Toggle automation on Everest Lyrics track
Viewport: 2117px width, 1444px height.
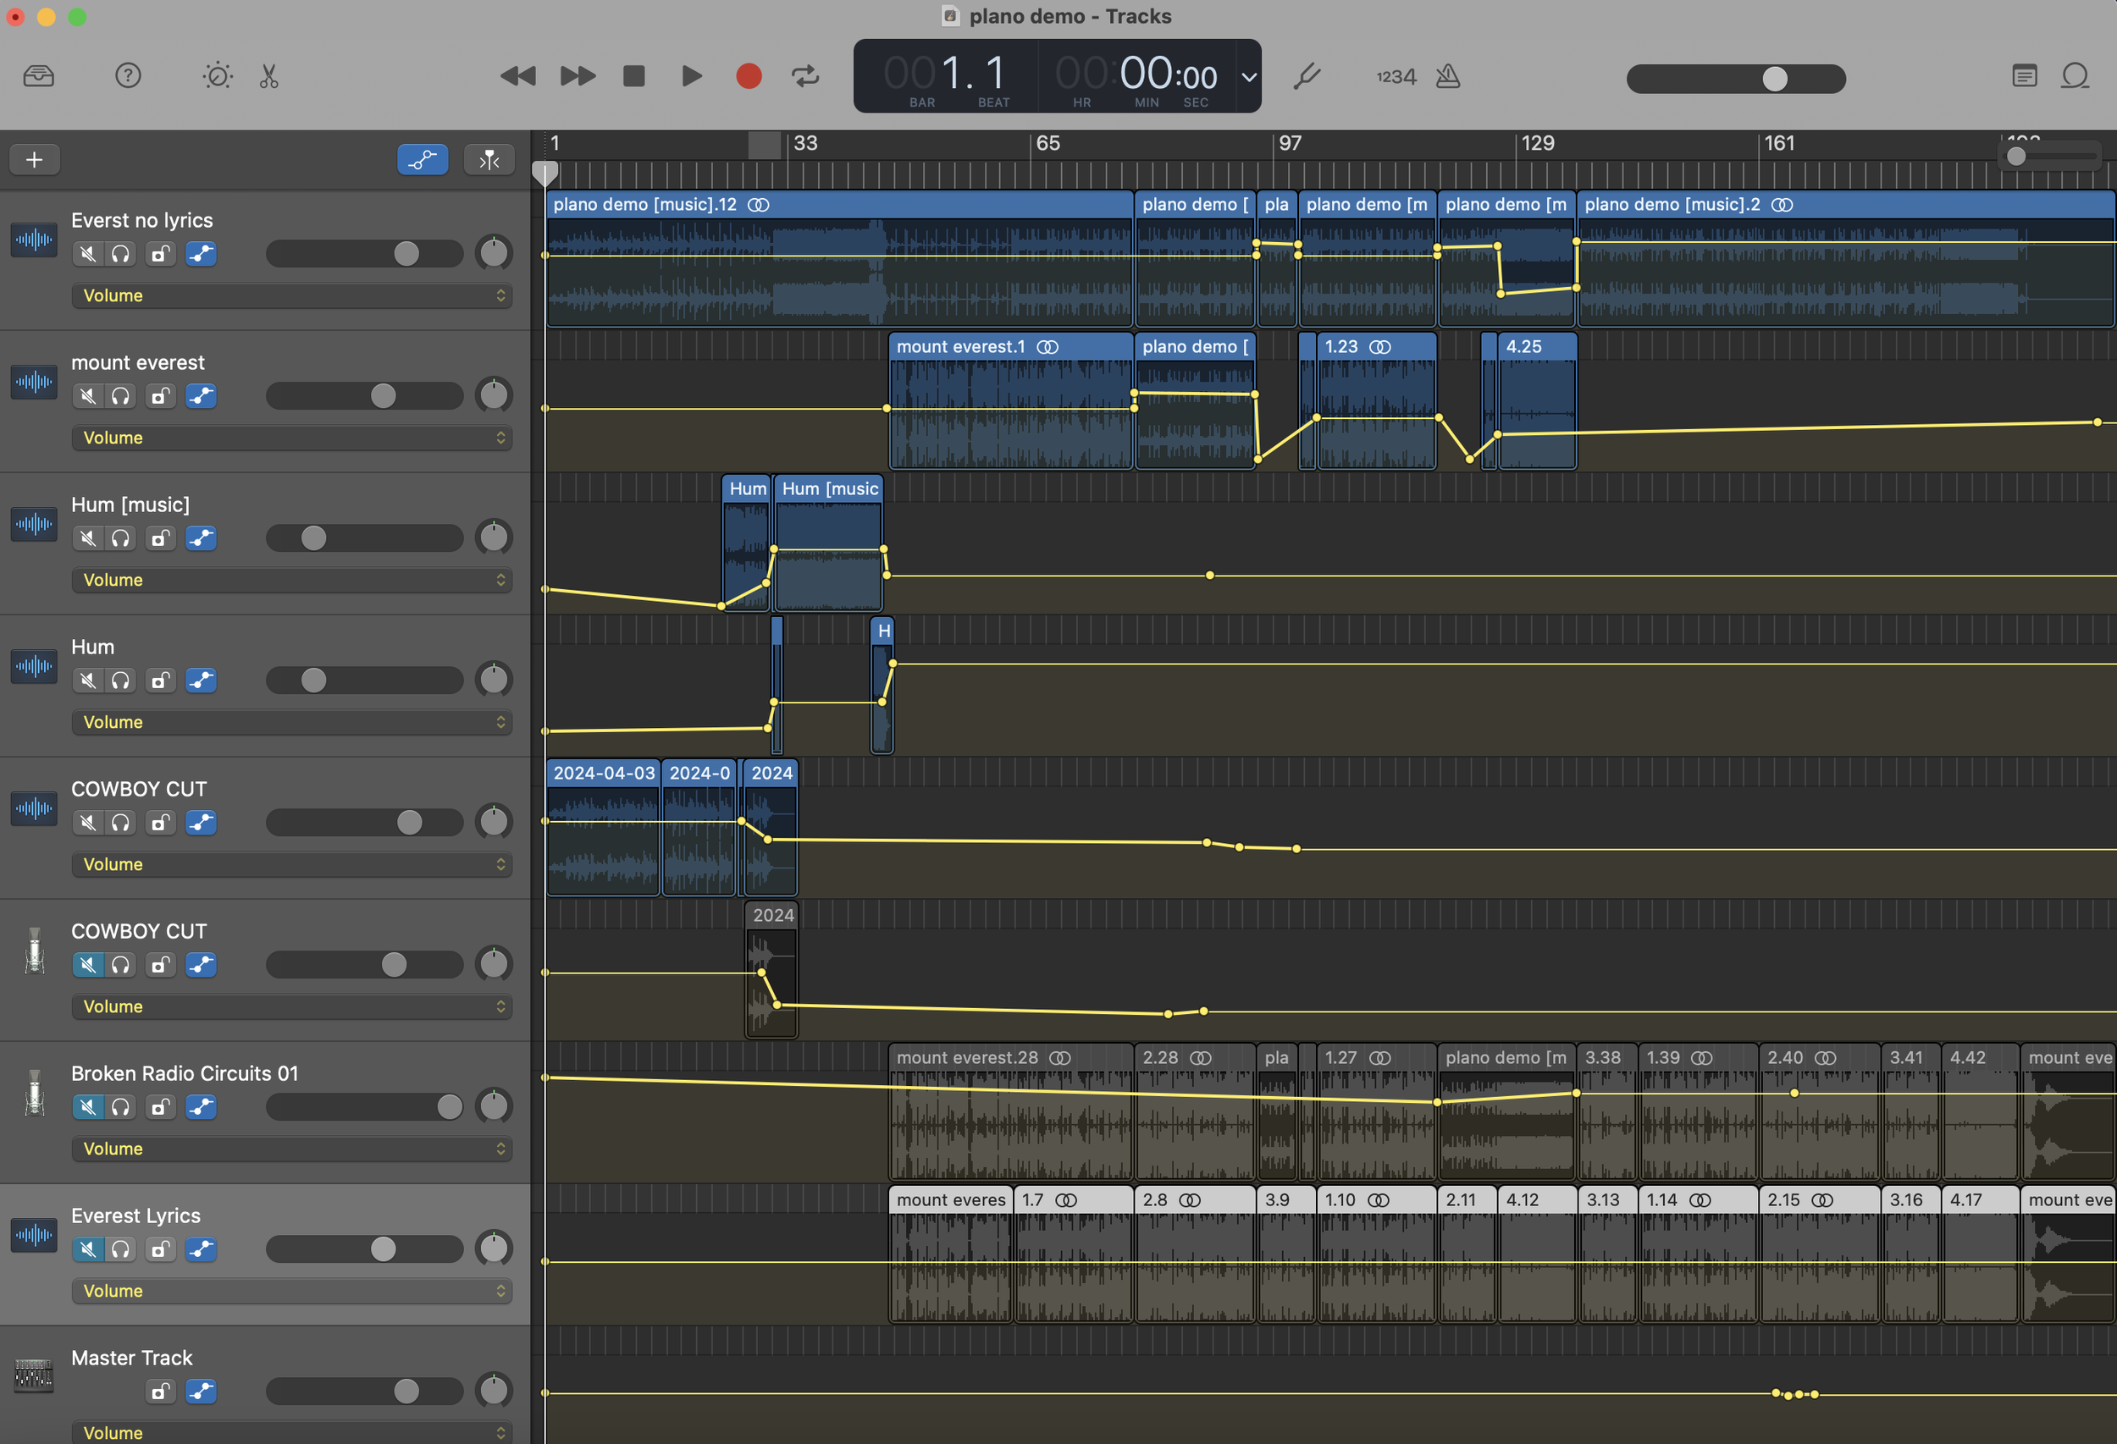pyautogui.click(x=202, y=1248)
